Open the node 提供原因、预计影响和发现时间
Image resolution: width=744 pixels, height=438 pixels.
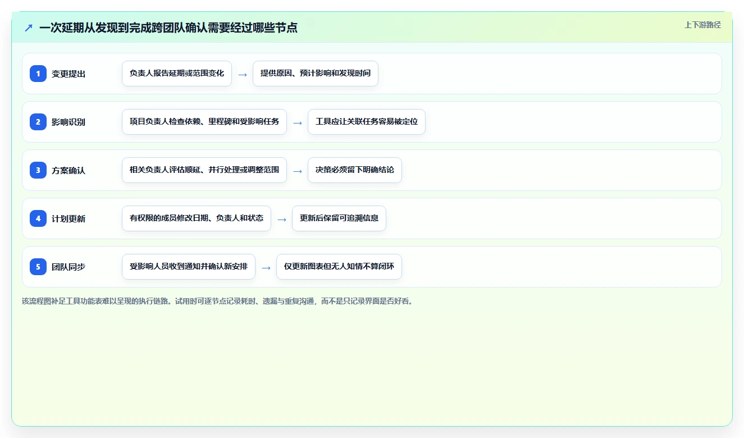click(x=316, y=74)
